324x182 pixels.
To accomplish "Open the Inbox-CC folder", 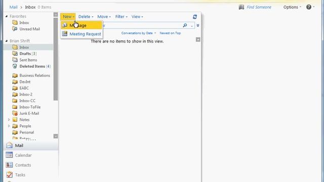I will [27, 101].
